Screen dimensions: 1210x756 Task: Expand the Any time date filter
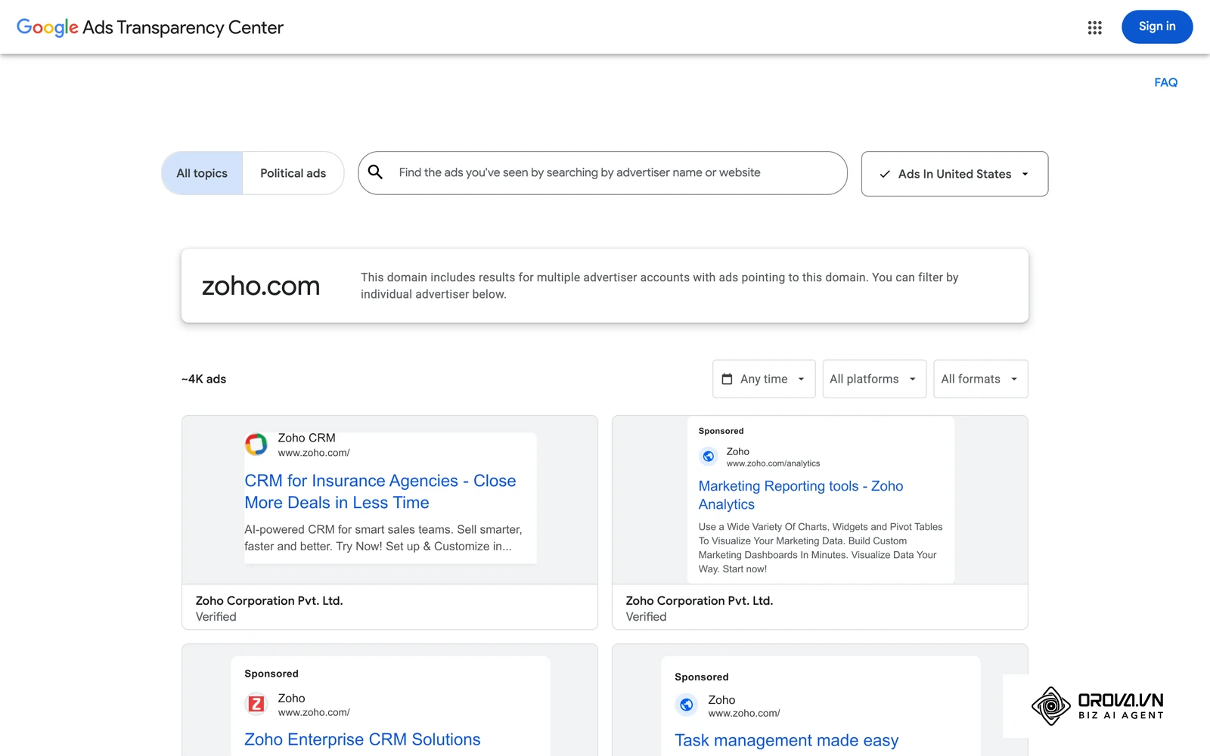pos(764,379)
